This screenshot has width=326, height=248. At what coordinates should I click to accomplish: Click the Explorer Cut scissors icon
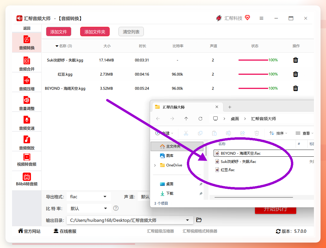pyautogui.click(x=186, y=133)
